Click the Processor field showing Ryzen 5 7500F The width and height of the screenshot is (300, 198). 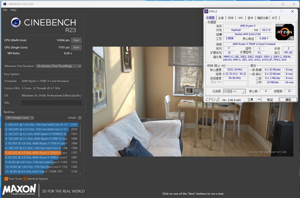click(51, 81)
